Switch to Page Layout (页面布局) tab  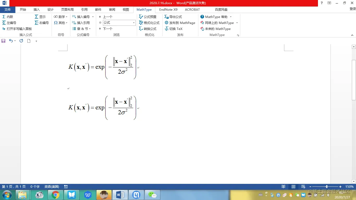(67, 10)
